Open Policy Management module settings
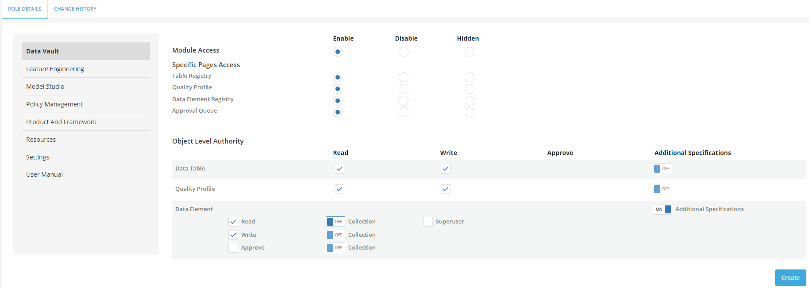The width and height of the screenshot is (809, 288). point(54,104)
